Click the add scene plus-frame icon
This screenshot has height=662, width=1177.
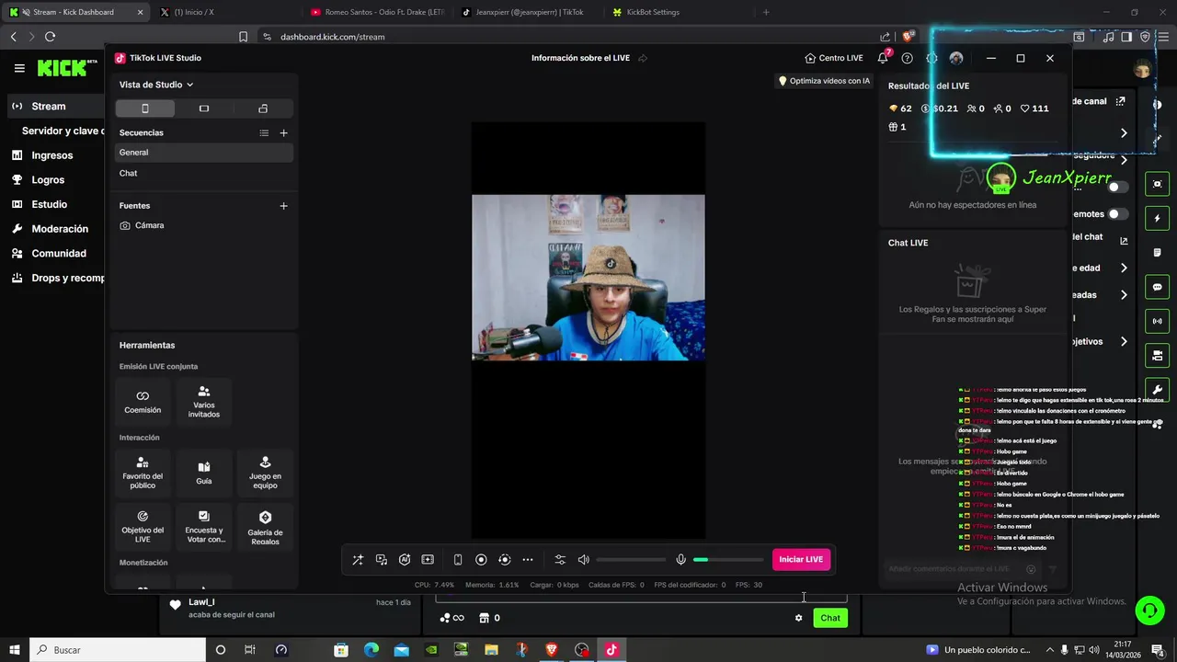pos(428,560)
